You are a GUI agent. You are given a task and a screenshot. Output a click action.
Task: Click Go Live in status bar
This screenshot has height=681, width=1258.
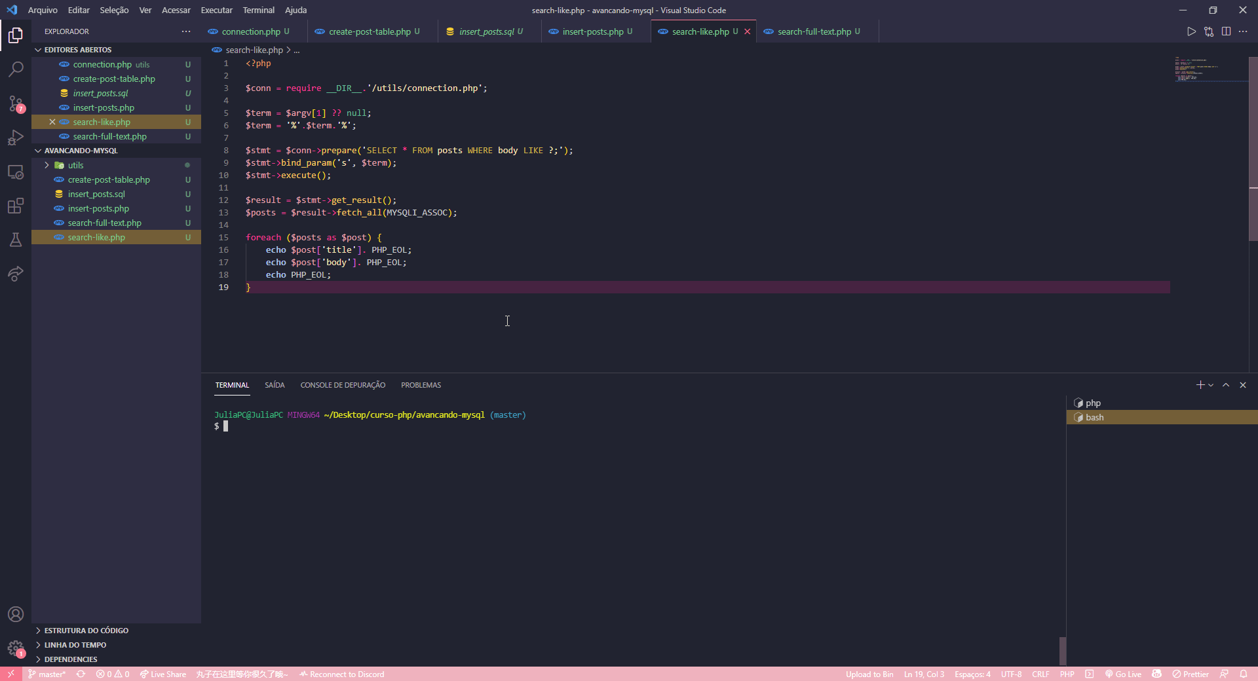point(1124,674)
